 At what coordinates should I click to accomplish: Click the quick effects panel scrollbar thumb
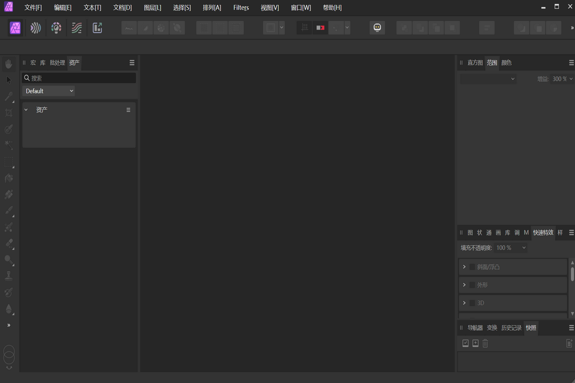(x=572, y=274)
